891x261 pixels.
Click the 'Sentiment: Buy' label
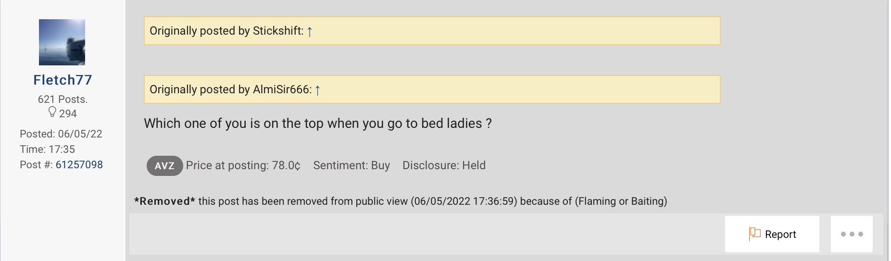pyautogui.click(x=351, y=165)
